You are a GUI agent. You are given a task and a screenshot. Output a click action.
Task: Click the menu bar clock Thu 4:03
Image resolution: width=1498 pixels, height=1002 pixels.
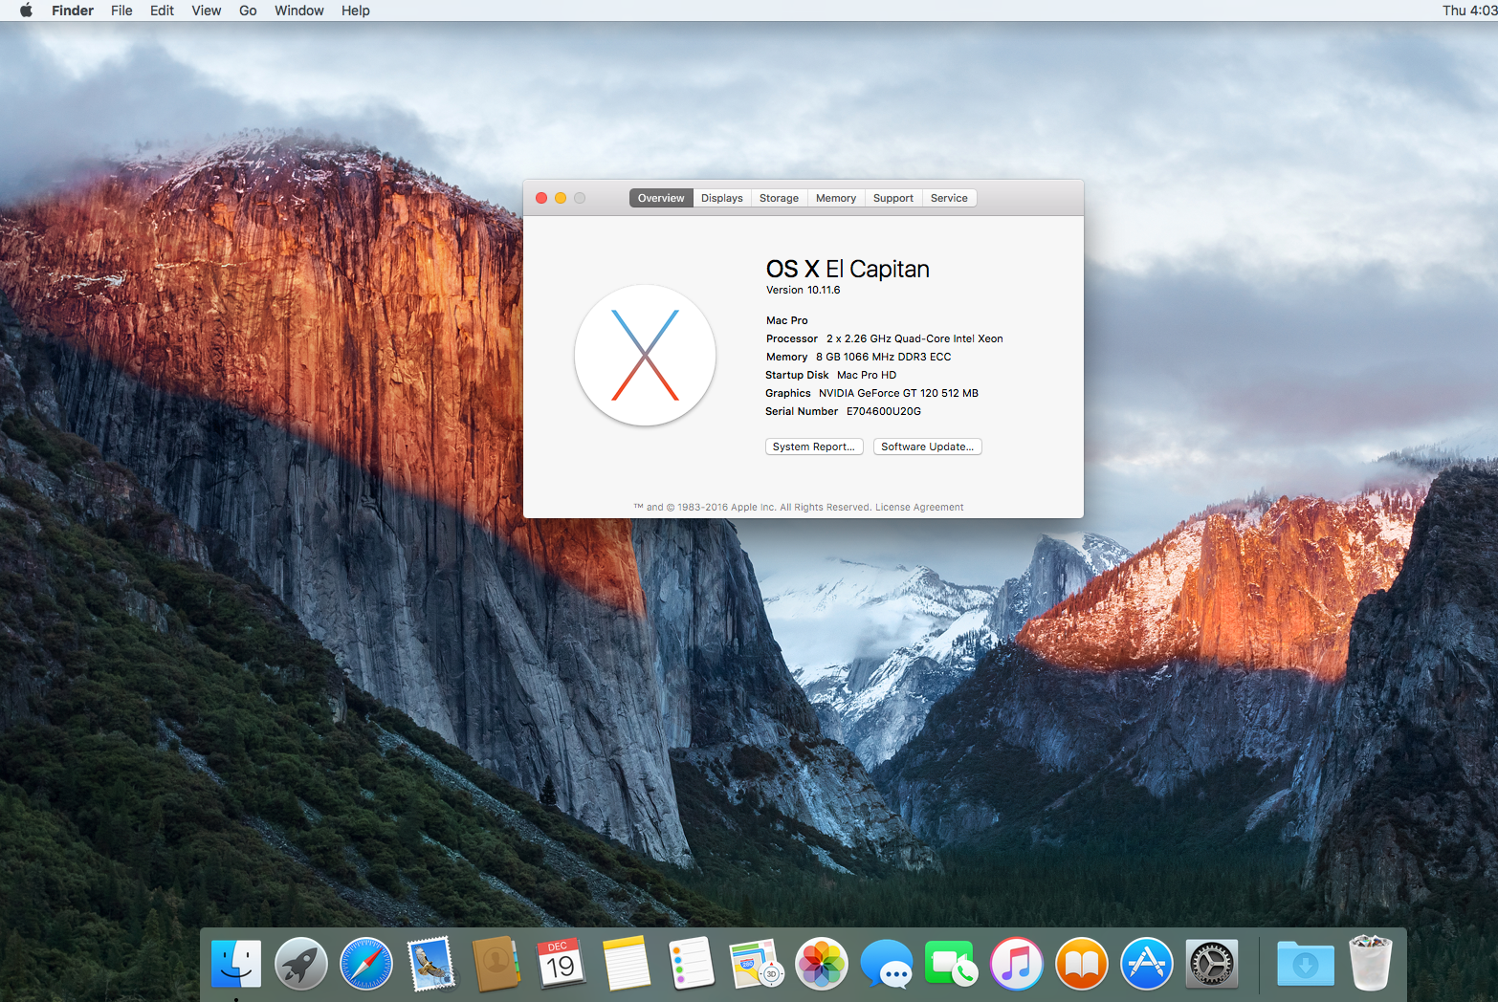1469,11
